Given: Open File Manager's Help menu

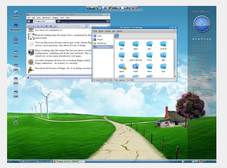Looking at the screenshot, I should (x=119, y=31).
